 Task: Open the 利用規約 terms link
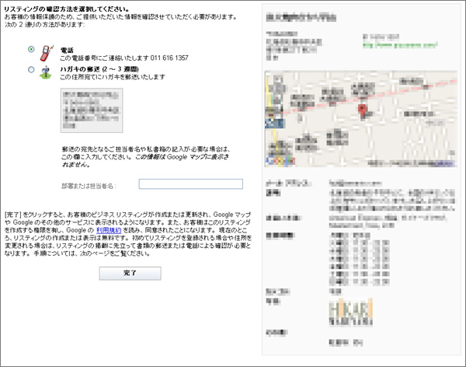pos(108,231)
